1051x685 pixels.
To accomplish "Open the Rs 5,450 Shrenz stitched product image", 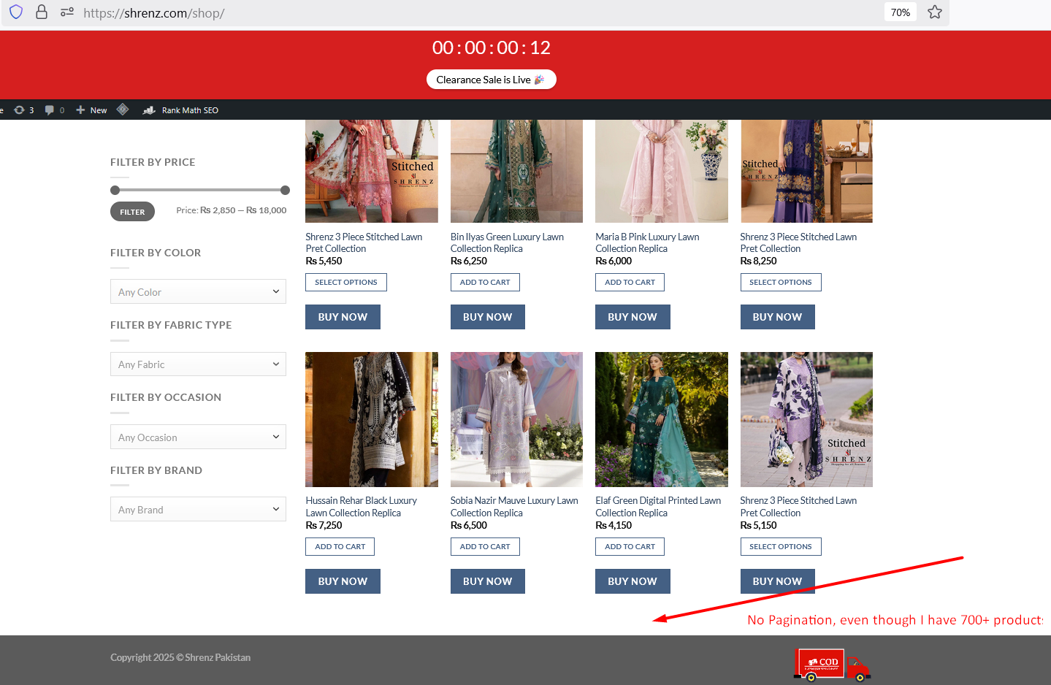I will click(372, 171).
